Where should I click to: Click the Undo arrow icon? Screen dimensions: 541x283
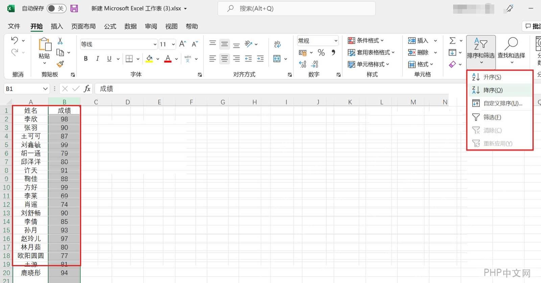(15, 41)
